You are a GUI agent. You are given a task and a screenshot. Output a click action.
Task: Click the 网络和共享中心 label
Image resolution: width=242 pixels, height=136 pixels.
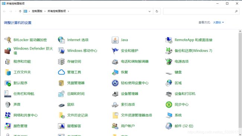pyautogui.click(x=26, y=115)
